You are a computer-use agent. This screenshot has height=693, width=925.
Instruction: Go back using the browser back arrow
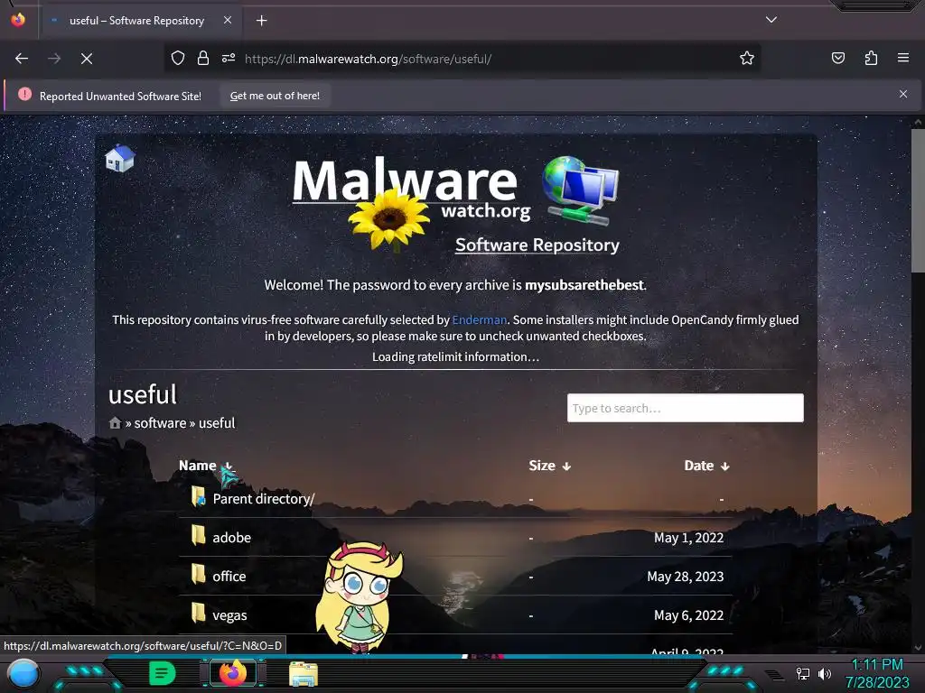(x=22, y=59)
